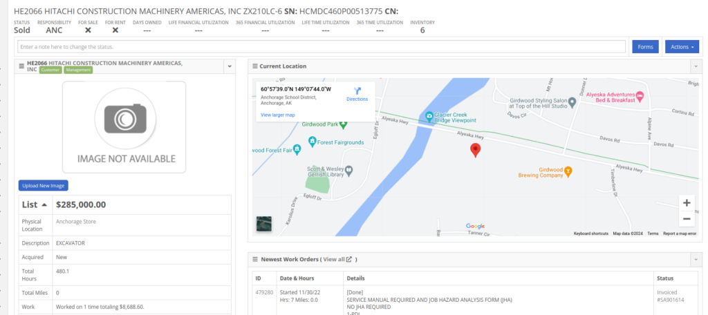Collapse the HE2066 equipment panel chevron

tap(230, 66)
